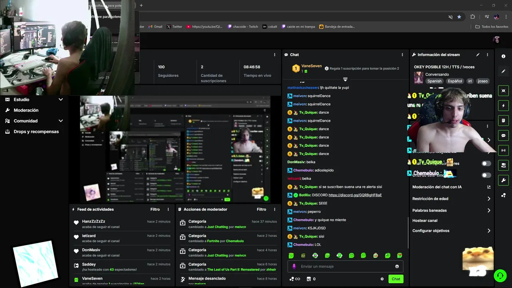Open Gmail bookmark in bookmarks bar
This screenshot has width=512, height=288.
pos(155,27)
